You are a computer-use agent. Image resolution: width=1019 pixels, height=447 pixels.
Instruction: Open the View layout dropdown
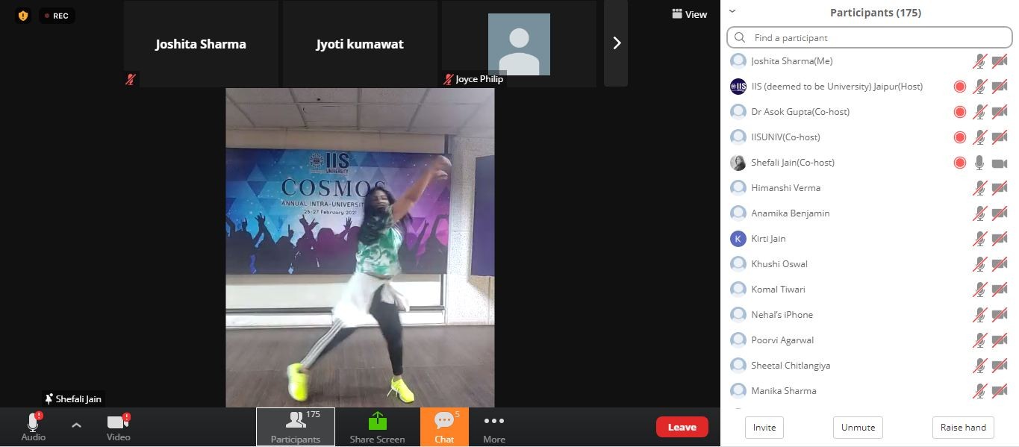pos(689,14)
